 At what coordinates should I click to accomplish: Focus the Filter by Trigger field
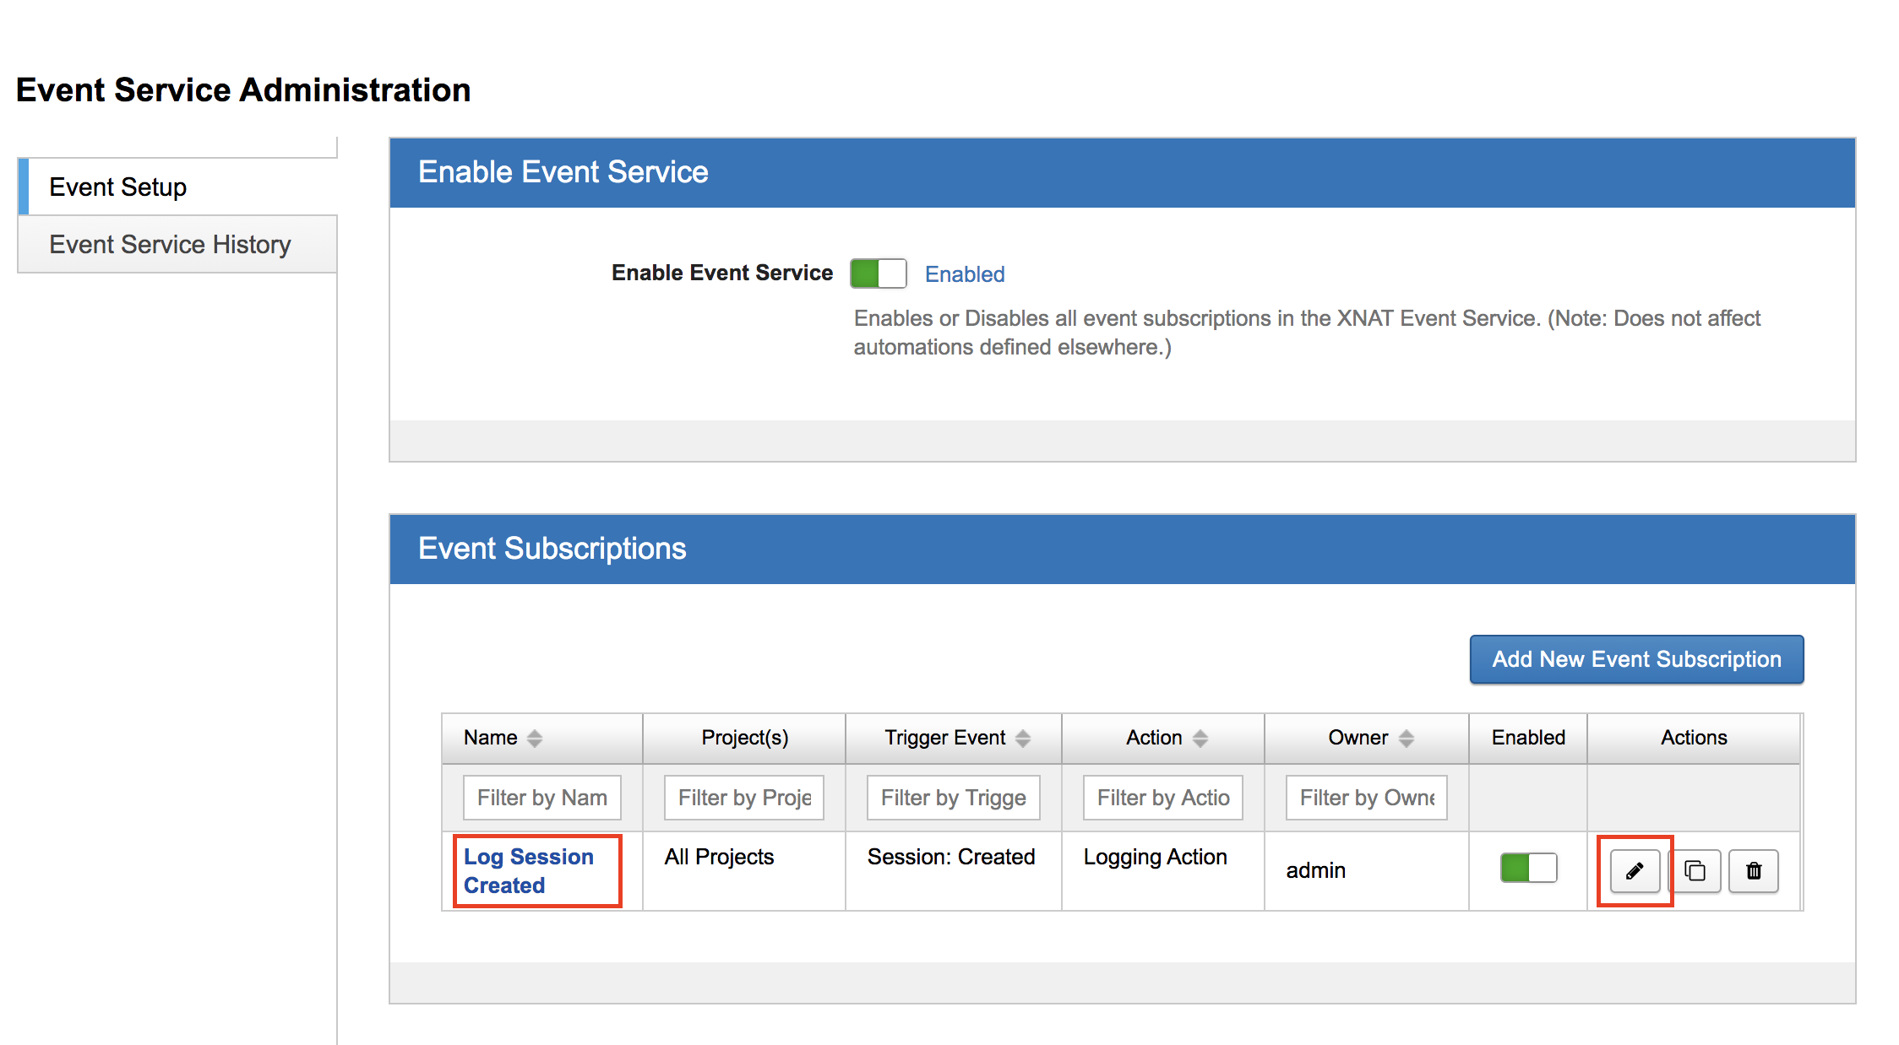(953, 798)
